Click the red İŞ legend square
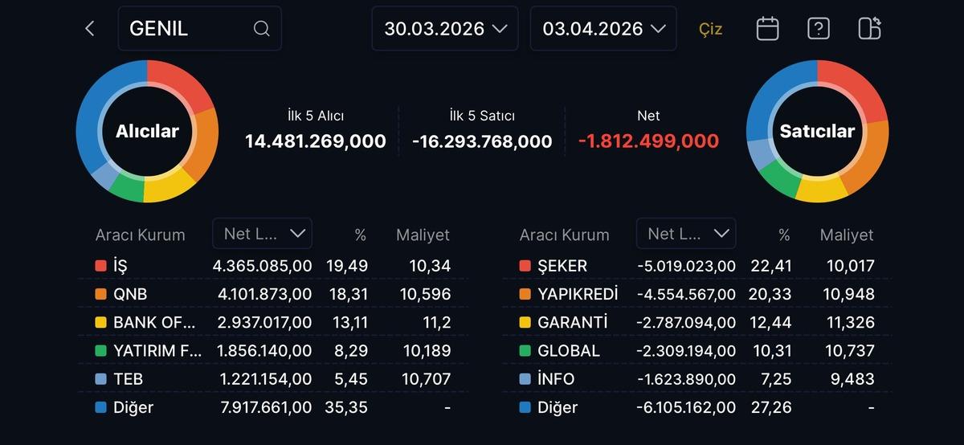This screenshot has height=445, width=964. 100,266
